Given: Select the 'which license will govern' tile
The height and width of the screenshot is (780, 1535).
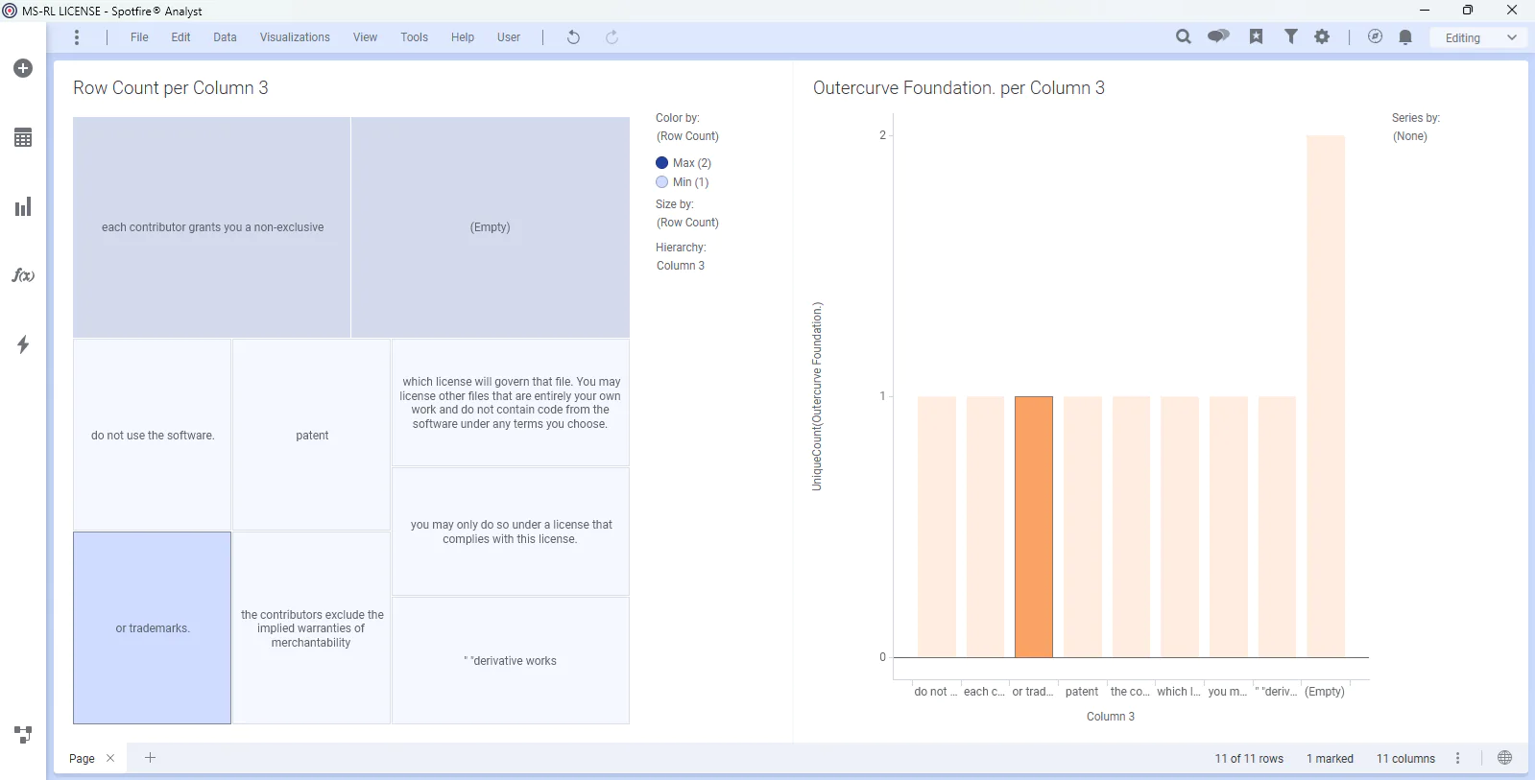Looking at the screenshot, I should pyautogui.click(x=511, y=403).
